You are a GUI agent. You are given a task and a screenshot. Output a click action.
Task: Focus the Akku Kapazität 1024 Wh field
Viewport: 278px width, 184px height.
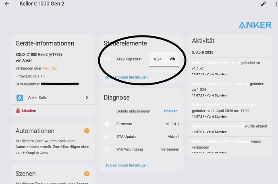coord(164,59)
